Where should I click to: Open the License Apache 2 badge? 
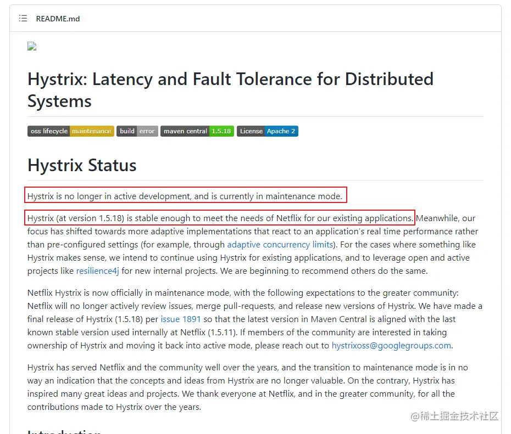coord(268,131)
